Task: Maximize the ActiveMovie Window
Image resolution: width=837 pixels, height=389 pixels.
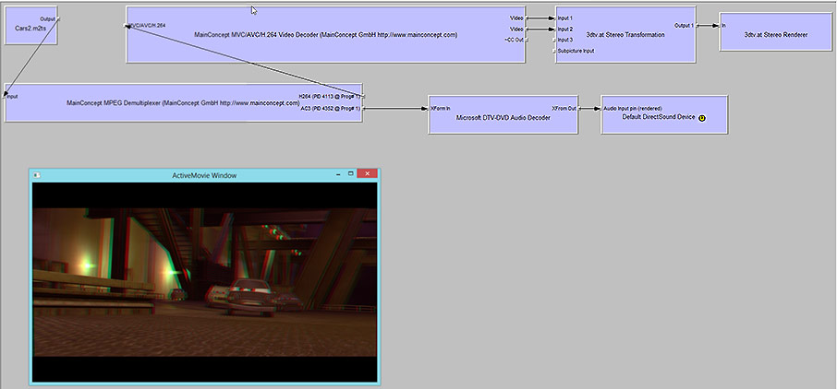Action: click(351, 174)
